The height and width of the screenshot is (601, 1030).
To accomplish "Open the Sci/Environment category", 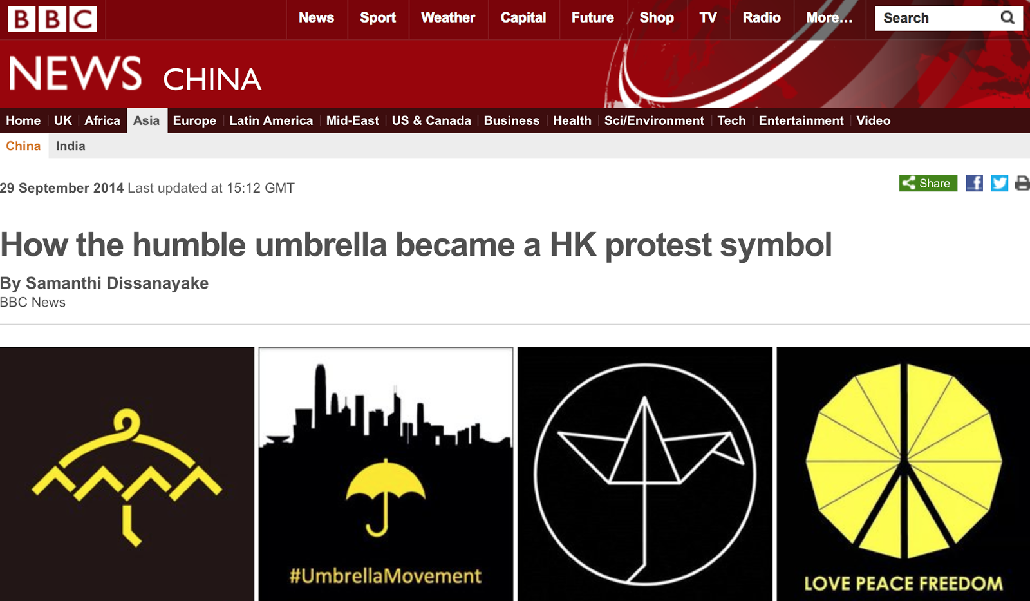I will point(654,120).
